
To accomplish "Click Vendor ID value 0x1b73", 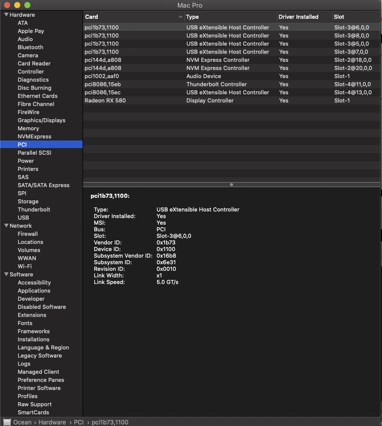I will (166, 242).
